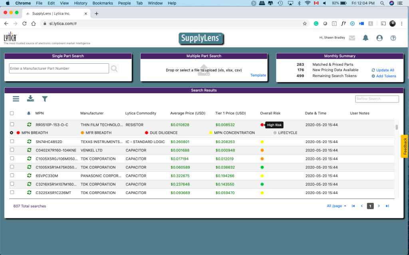Screen dimensions: 409x255
Task: Reload the browser page
Action: point(24,24)
